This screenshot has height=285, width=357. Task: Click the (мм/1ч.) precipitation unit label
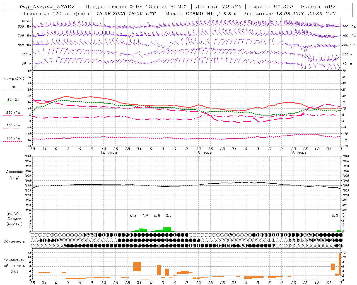click(15, 224)
